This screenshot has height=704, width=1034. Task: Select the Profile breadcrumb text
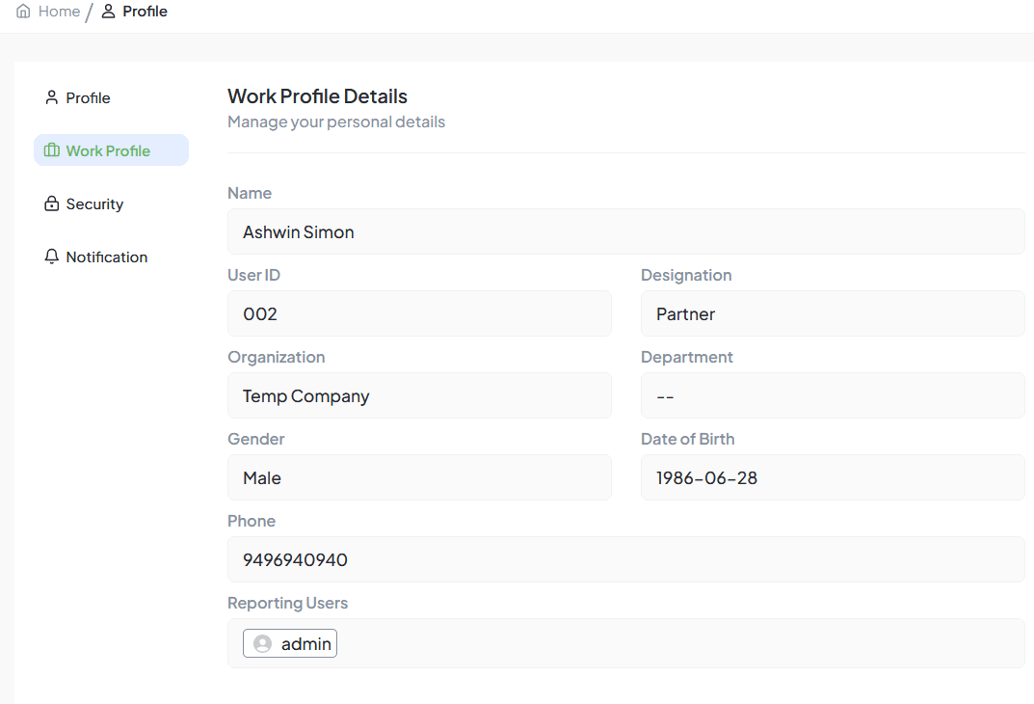145,12
